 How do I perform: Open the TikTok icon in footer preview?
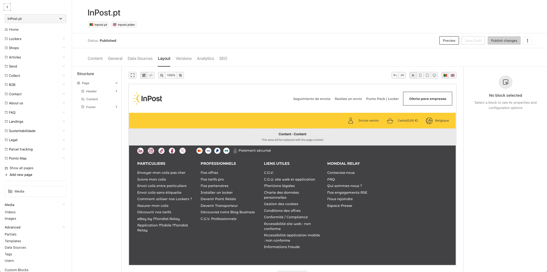coord(161,151)
